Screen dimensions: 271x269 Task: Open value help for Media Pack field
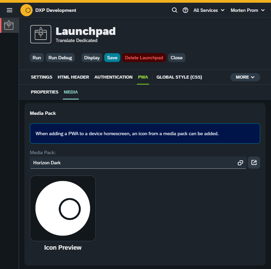click(x=240, y=163)
